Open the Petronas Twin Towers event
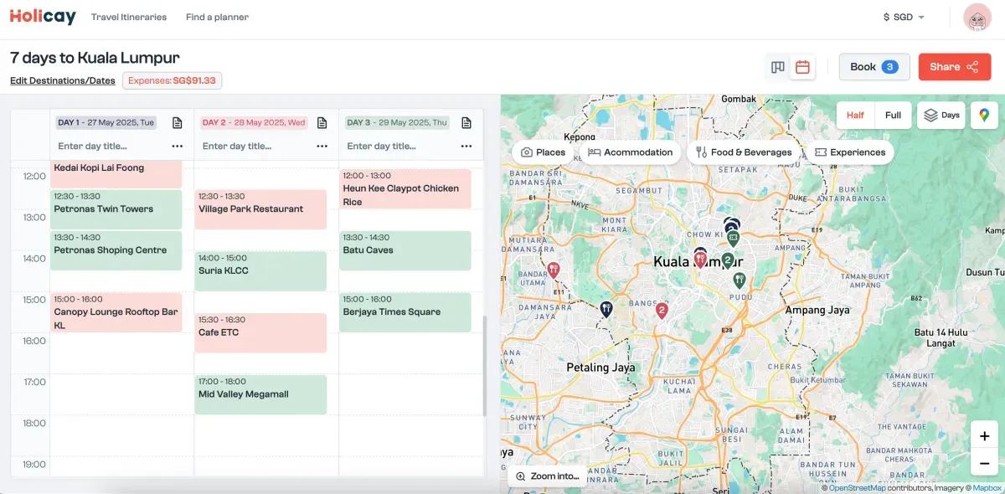This screenshot has width=1005, height=494. point(116,209)
